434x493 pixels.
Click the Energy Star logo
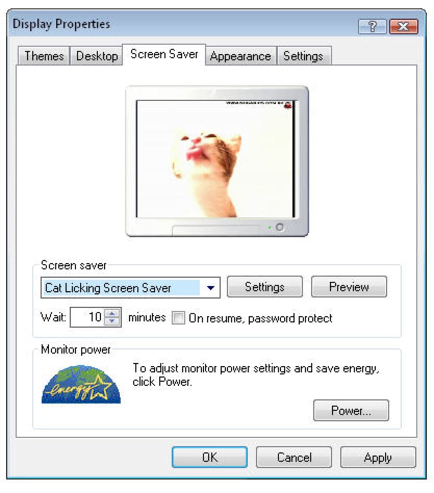coord(81,384)
